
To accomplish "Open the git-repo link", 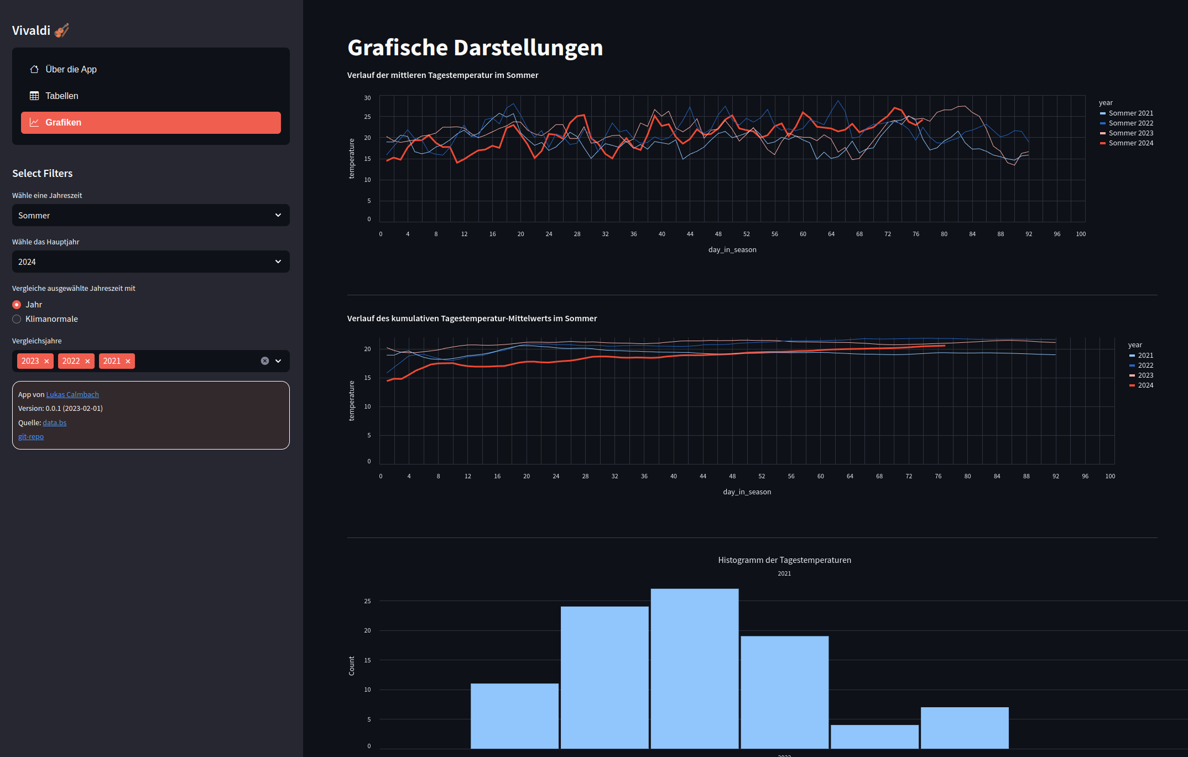I will point(31,436).
